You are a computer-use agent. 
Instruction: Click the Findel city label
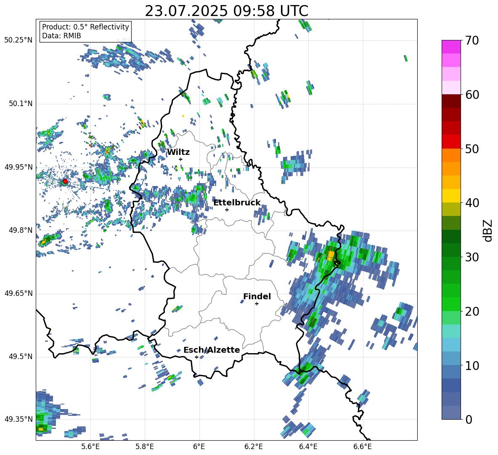point(257,296)
